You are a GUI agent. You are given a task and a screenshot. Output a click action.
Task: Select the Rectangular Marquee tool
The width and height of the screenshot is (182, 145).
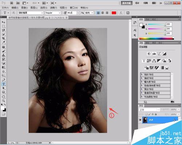pyautogui.click(x=4, y=26)
